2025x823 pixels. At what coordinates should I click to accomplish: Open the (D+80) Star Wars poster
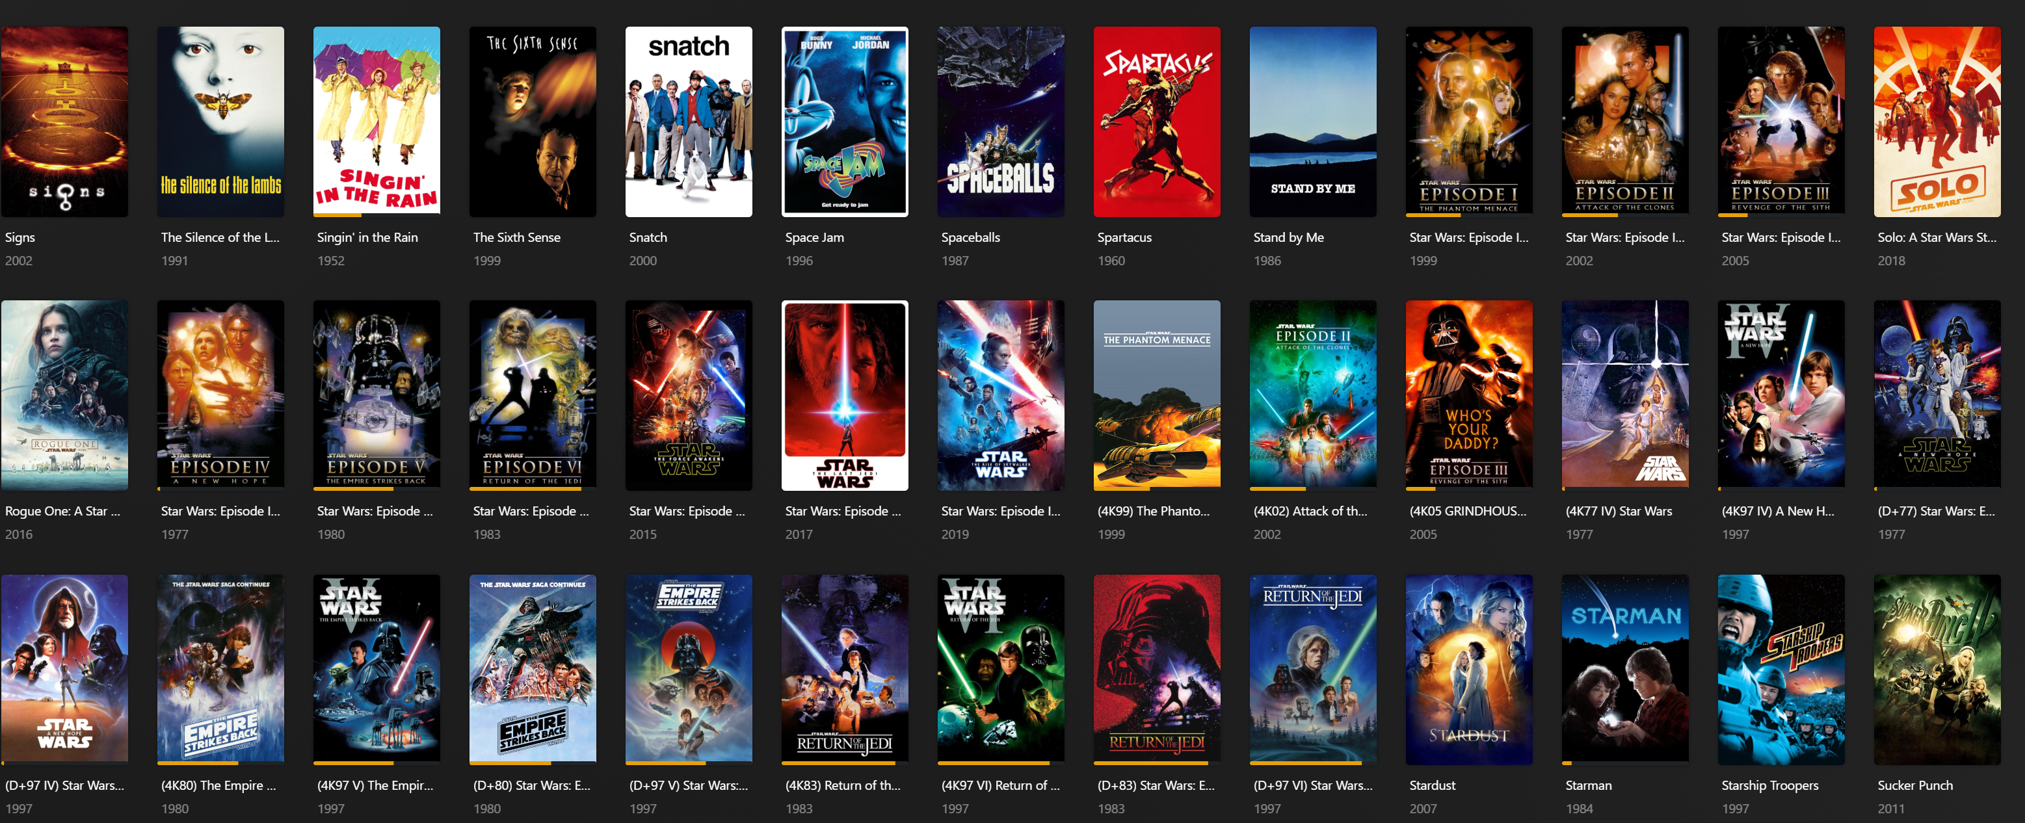(x=532, y=670)
